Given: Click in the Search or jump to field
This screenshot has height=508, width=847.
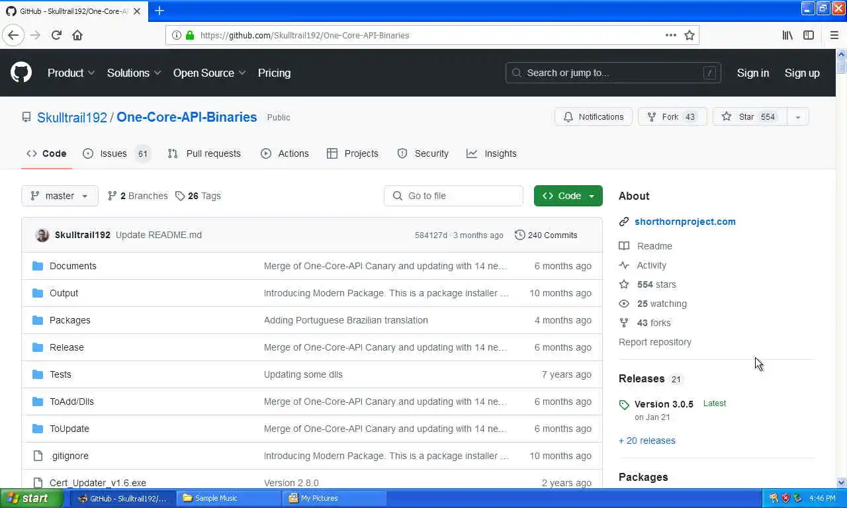Looking at the screenshot, I should pos(613,73).
